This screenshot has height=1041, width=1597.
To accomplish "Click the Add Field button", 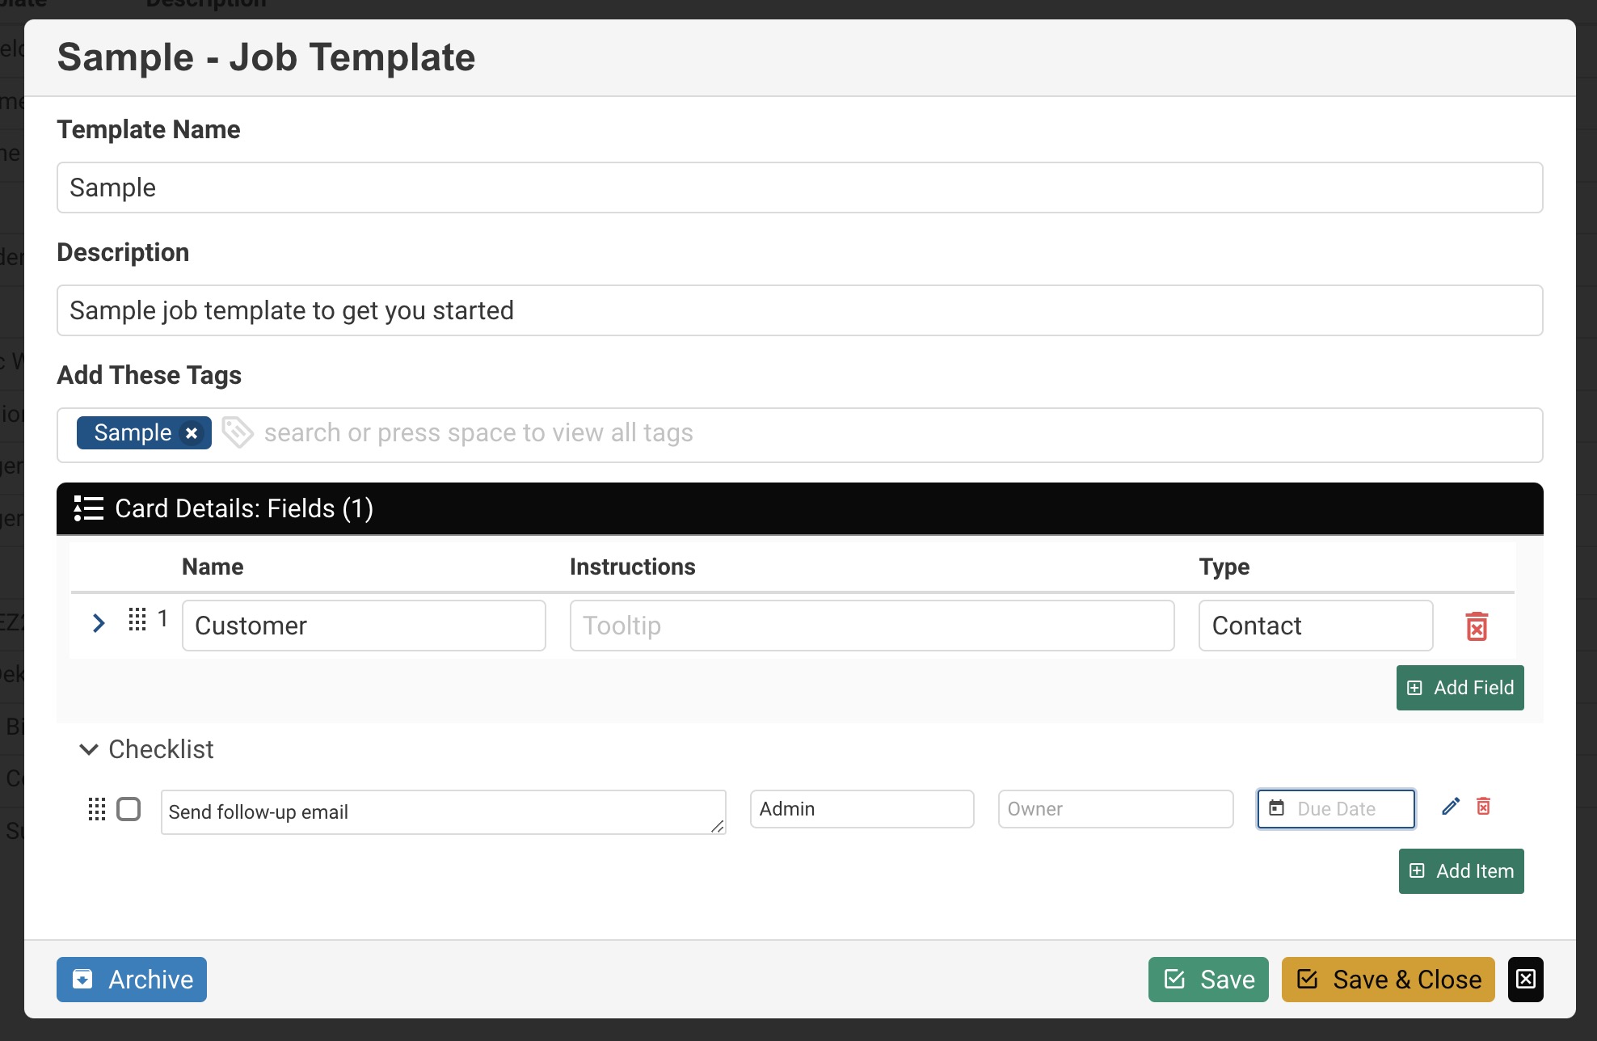I will [1460, 687].
